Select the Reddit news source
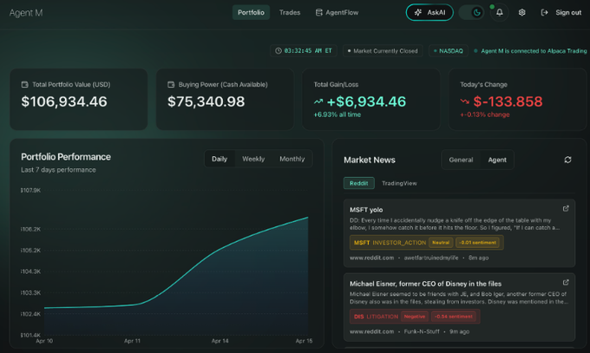590x353 pixels. click(359, 183)
